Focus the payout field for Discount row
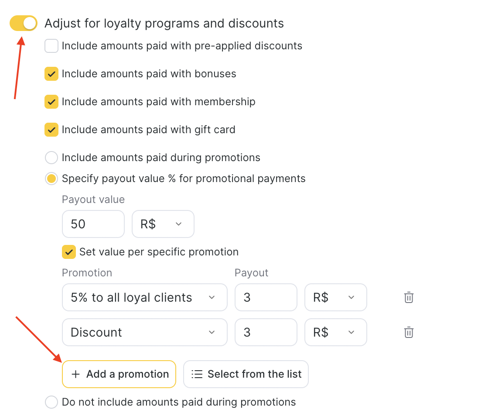Viewport: 478px width, 420px height. point(266,332)
